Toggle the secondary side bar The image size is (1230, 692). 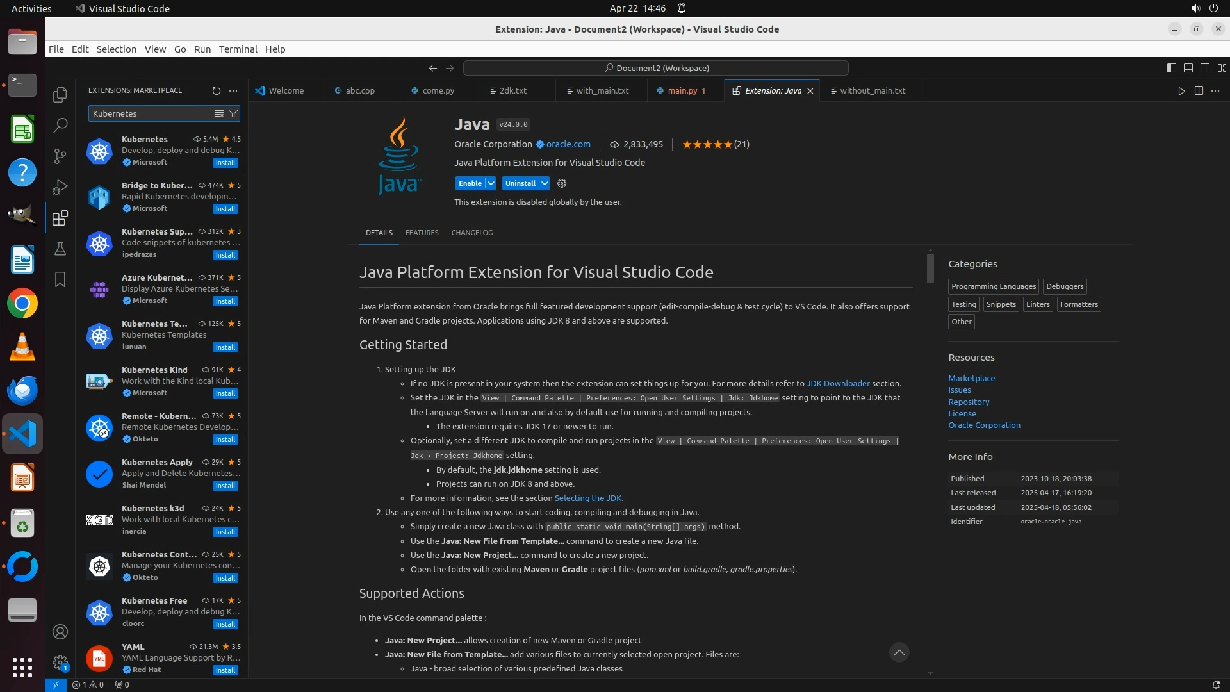(x=1205, y=68)
